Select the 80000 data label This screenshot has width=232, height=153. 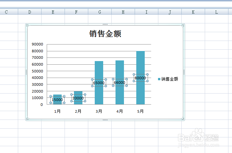point(140,78)
